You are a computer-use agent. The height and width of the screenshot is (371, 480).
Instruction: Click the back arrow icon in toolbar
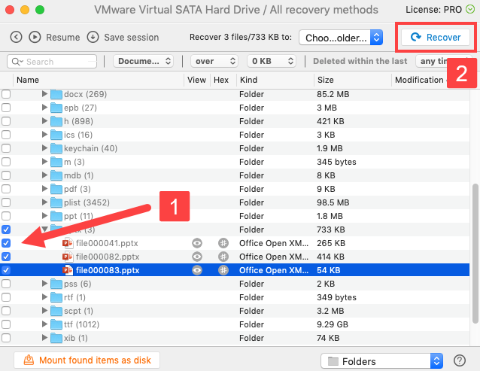16,37
